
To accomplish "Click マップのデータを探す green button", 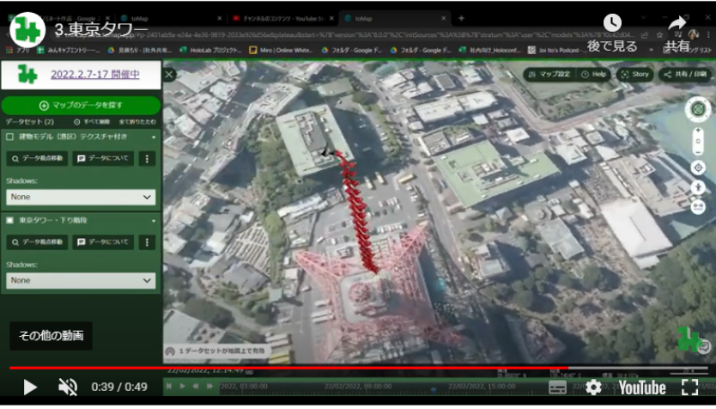I will click(81, 106).
